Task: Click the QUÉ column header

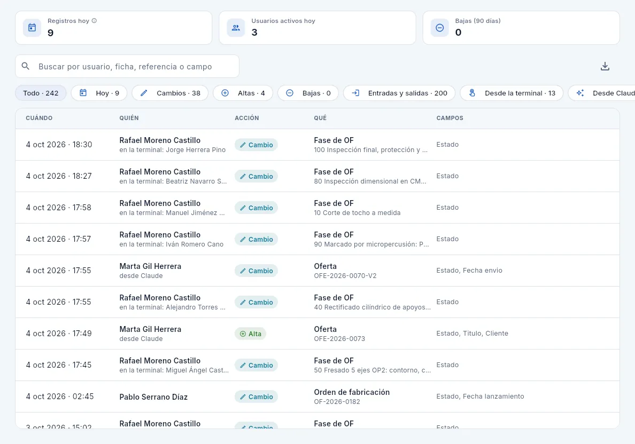Action: pyautogui.click(x=320, y=118)
